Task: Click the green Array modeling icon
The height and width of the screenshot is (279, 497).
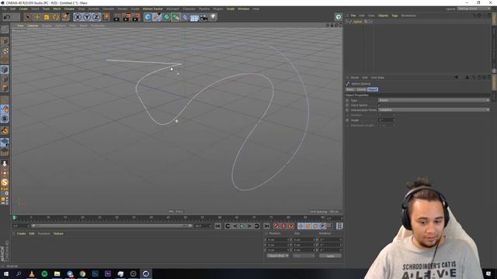Action: coord(176,17)
